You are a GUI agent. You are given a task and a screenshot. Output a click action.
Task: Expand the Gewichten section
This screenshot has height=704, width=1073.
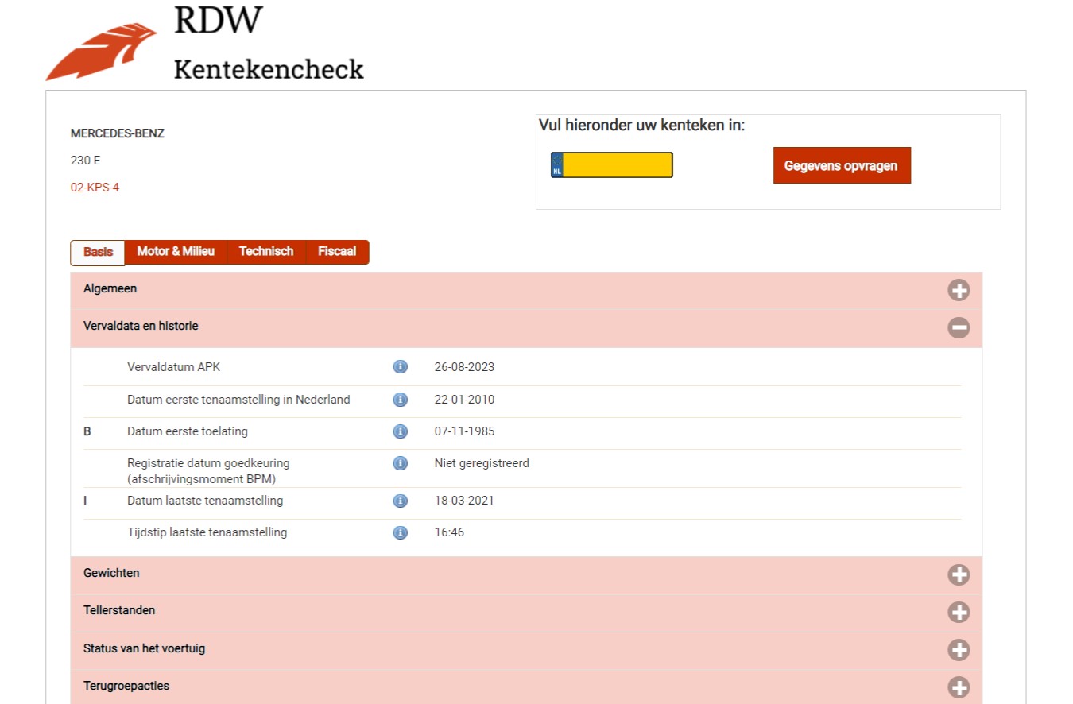pyautogui.click(x=959, y=574)
